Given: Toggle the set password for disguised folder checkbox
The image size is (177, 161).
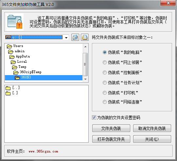Looking at the screenshot, I should pos(94,117).
